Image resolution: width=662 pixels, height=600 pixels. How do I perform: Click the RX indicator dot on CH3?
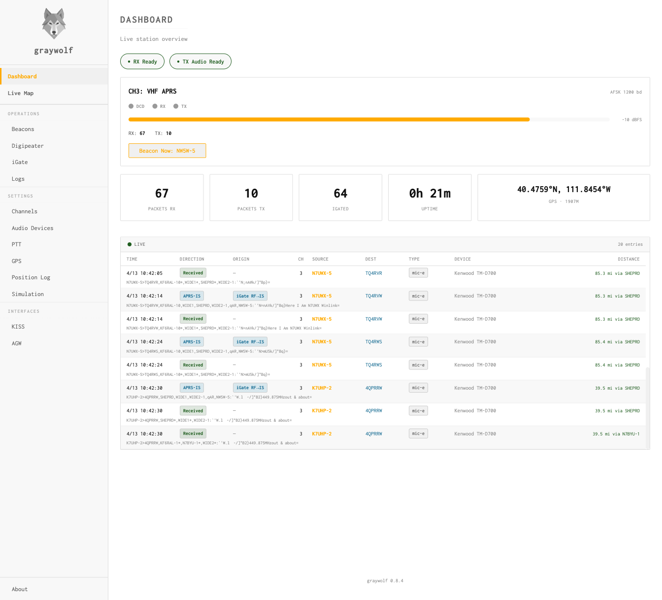154,106
